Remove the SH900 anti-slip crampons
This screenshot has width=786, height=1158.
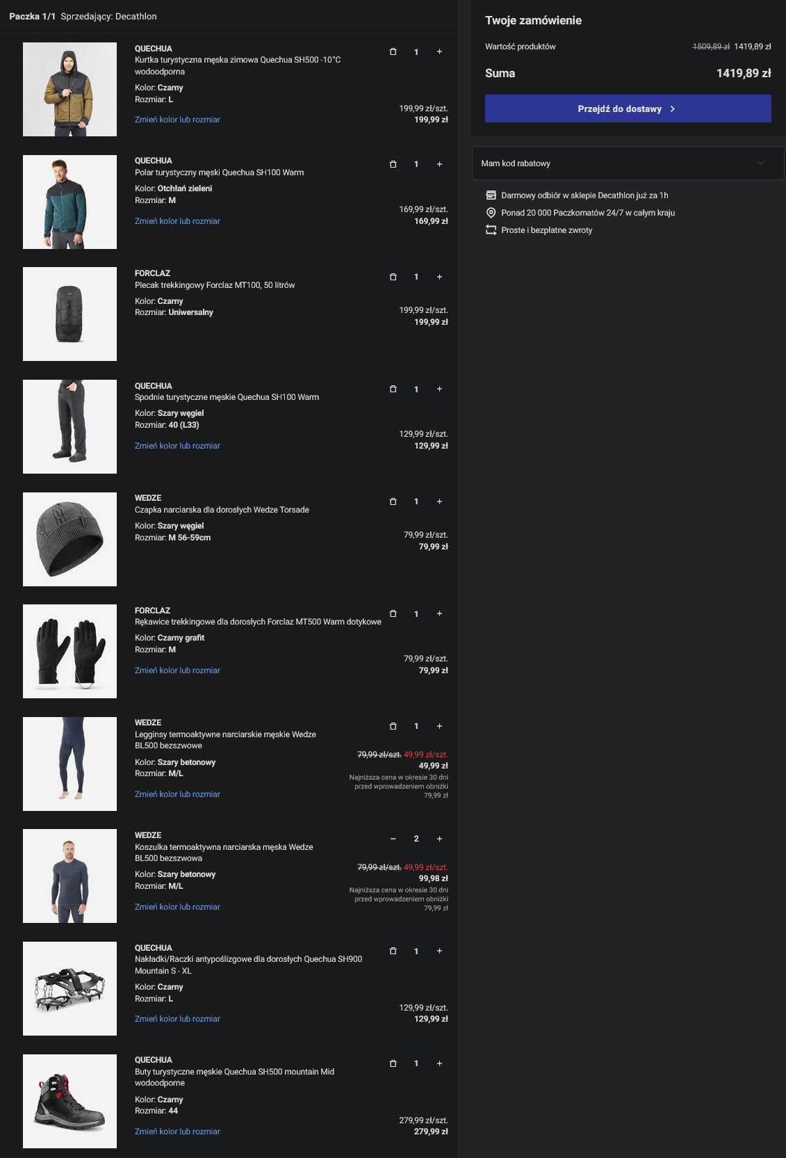[x=393, y=951]
